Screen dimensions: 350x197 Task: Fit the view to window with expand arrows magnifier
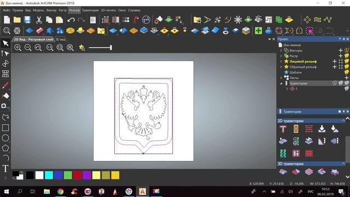pyautogui.click(x=70, y=48)
